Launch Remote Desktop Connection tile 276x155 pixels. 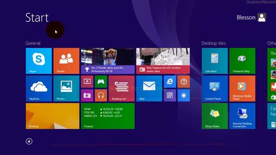click(x=242, y=116)
